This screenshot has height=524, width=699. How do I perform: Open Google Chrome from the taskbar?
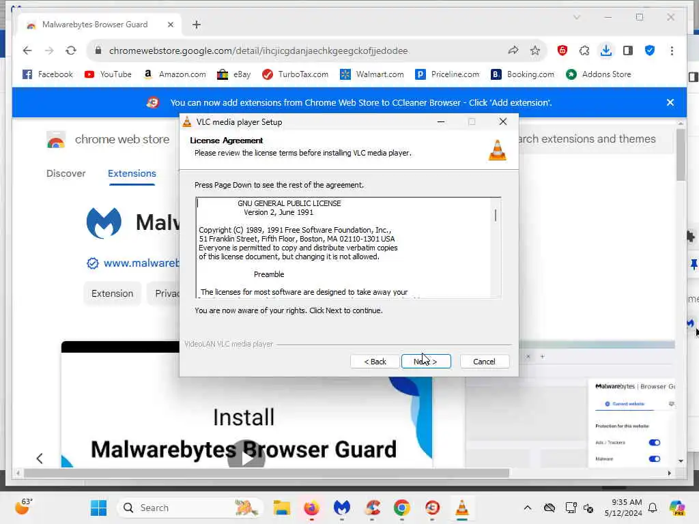(402, 508)
